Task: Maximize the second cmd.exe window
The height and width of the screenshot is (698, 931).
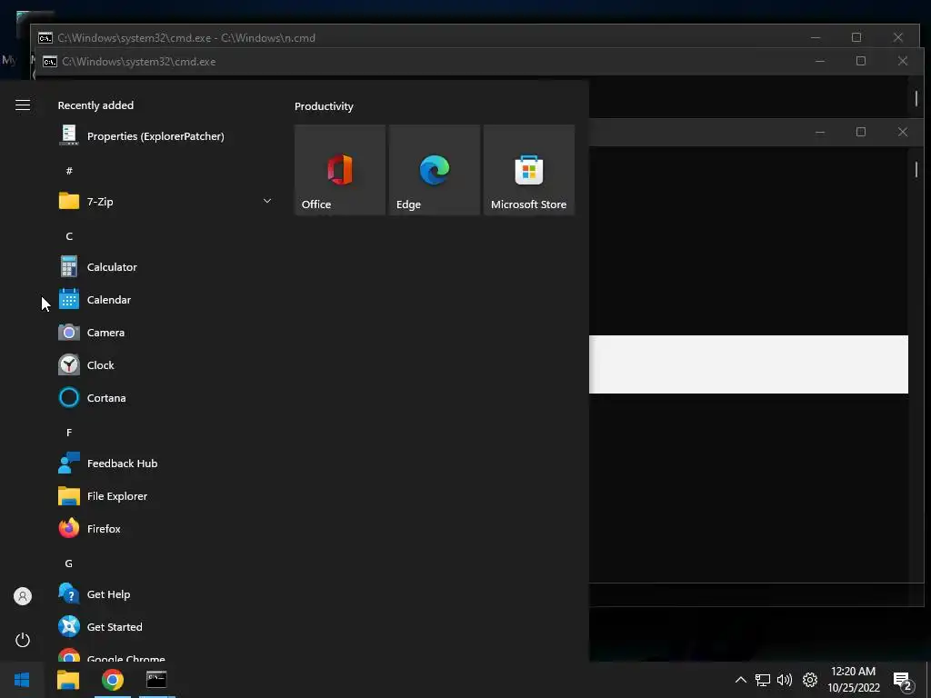Action: pos(861,61)
